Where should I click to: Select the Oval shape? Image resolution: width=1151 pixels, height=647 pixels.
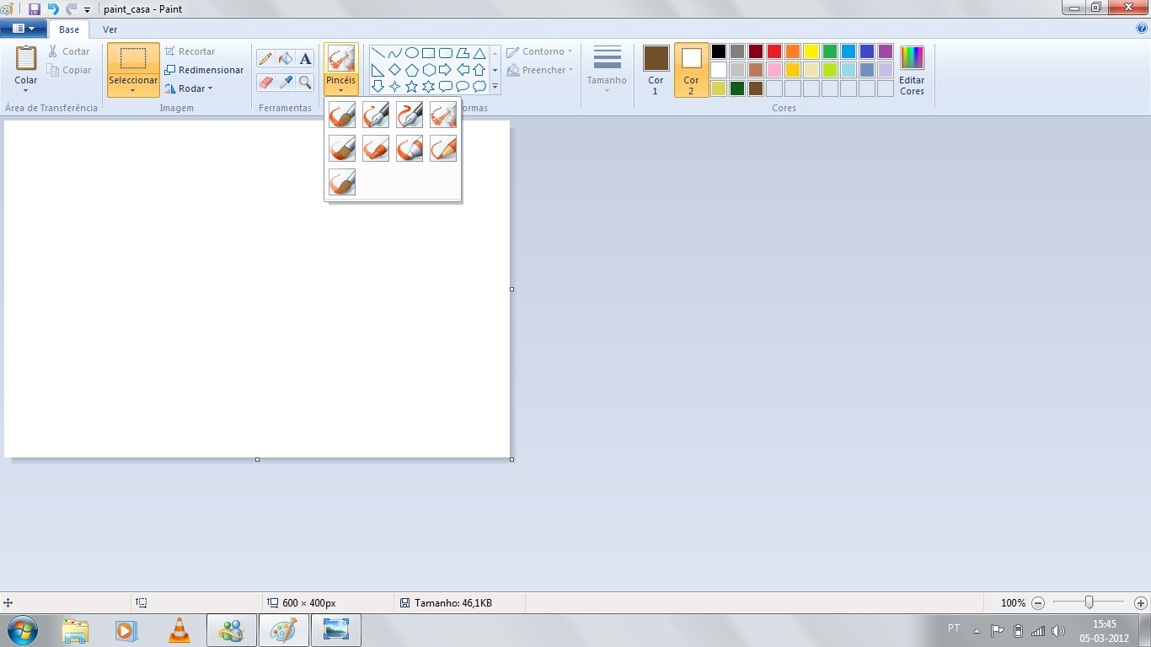(x=410, y=51)
